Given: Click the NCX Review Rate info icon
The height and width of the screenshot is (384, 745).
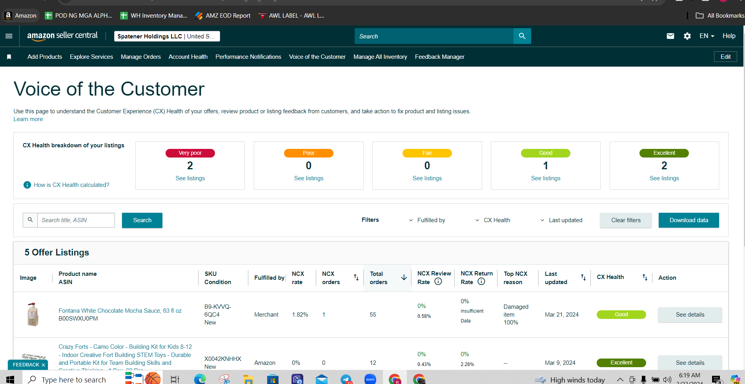Looking at the screenshot, I should tap(438, 281).
